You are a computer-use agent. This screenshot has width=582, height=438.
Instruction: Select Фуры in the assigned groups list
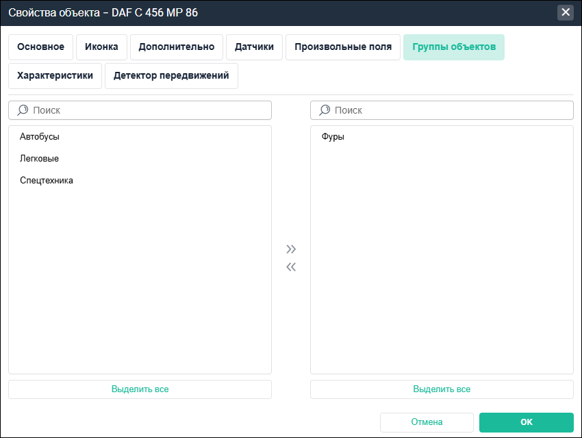click(x=333, y=137)
